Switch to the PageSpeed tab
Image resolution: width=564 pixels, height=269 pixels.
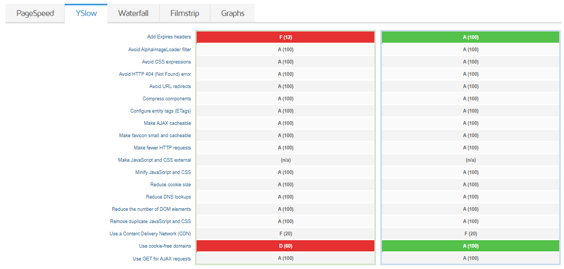click(35, 14)
